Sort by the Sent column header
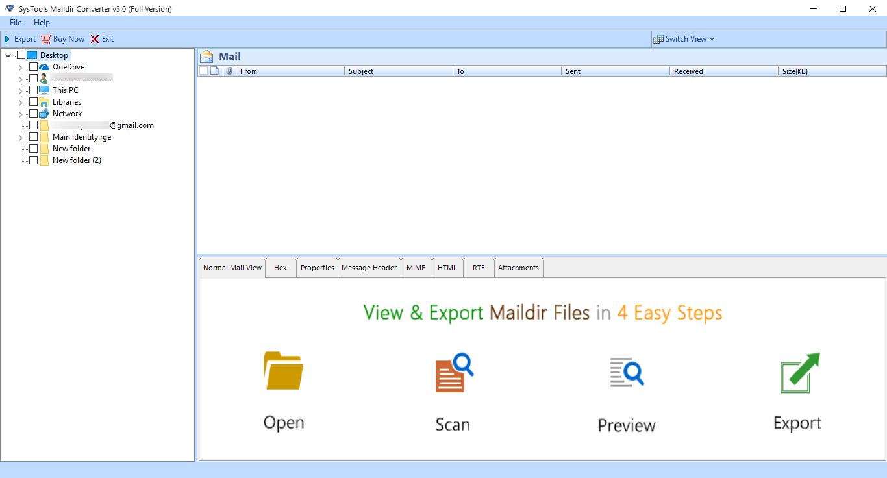This screenshot has width=887, height=478. point(616,71)
